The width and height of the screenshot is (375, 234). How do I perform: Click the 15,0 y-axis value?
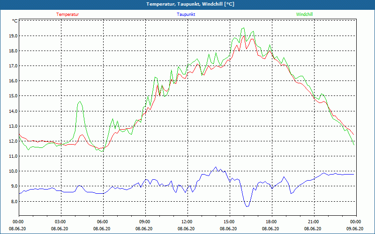pyautogui.click(x=14, y=96)
